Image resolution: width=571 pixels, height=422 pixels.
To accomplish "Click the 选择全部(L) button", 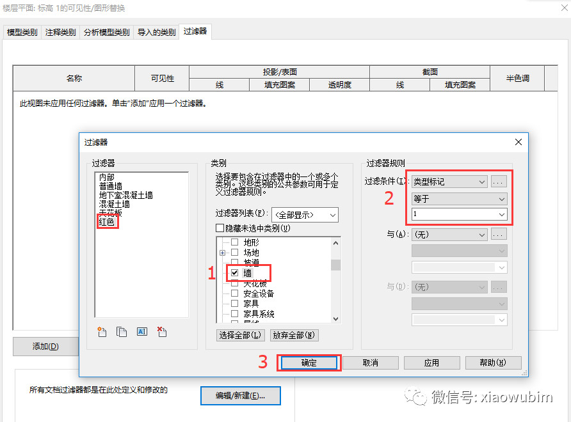I will click(240, 335).
